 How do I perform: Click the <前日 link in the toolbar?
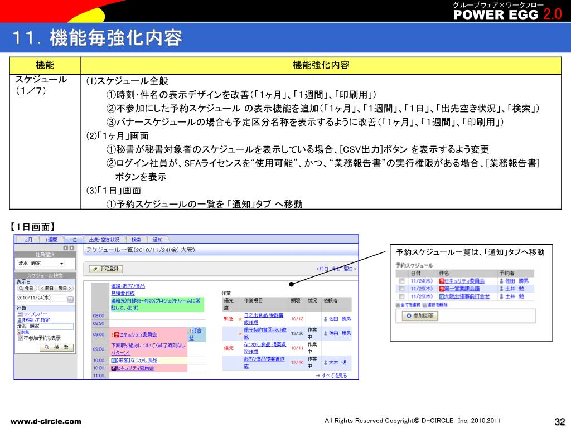tap(323, 269)
